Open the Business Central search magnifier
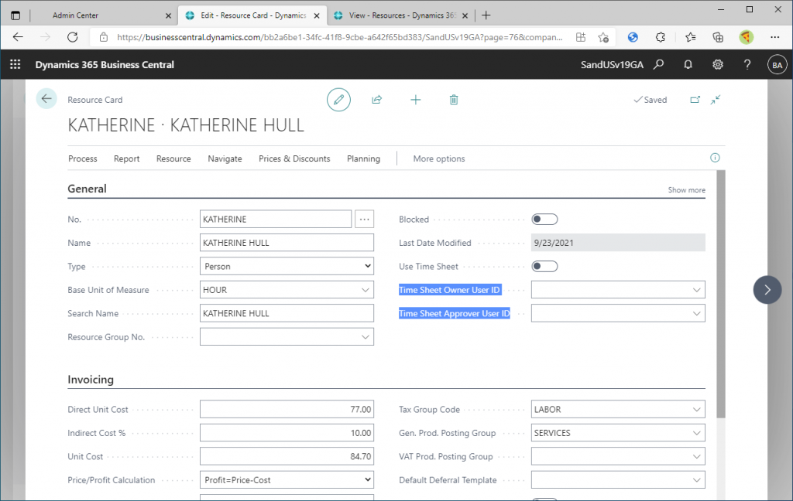 [x=658, y=65]
